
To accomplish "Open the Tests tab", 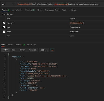I will (x=64, y=10).
